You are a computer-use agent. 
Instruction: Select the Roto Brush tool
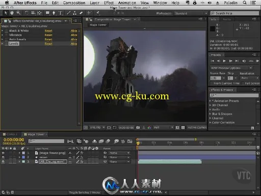(89, 13)
